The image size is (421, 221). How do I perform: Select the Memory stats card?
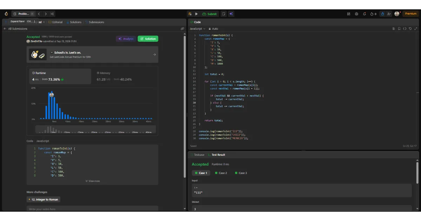[x=125, y=76]
